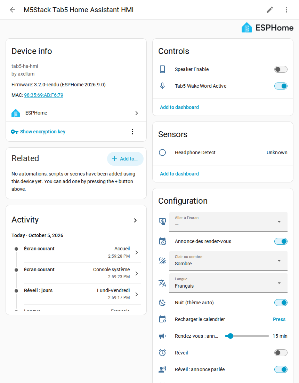This screenshot has height=383, width=299.
Task: Open ESPHome integration row chevron
Action: [x=137, y=113]
